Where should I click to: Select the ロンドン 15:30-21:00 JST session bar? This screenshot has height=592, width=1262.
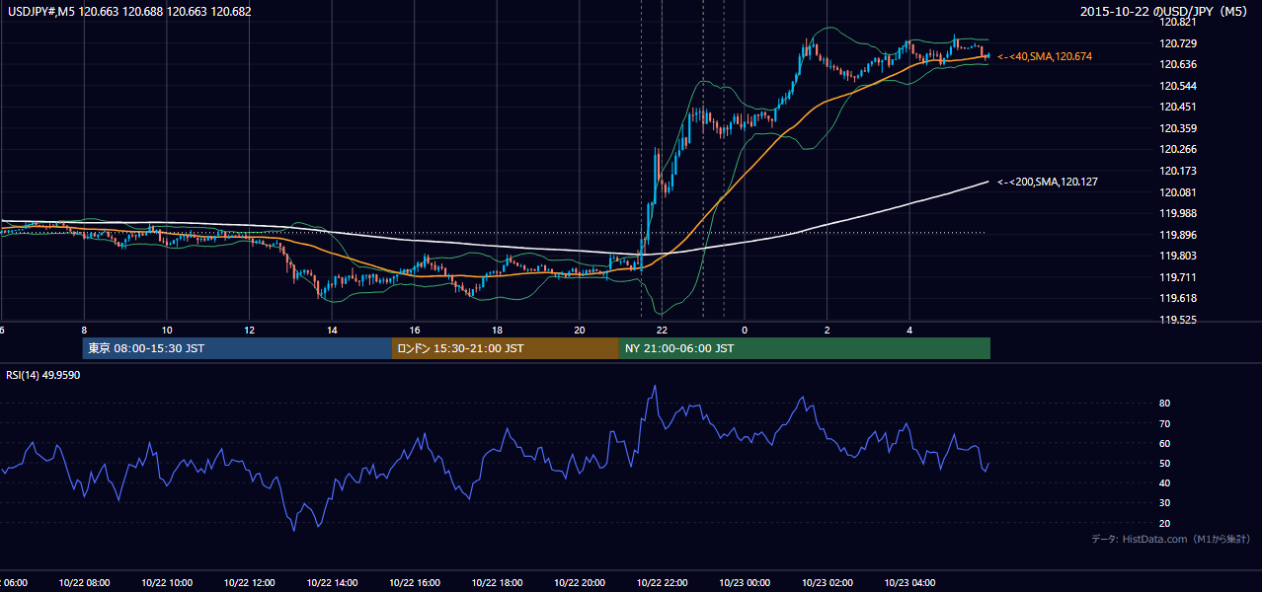[506, 348]
